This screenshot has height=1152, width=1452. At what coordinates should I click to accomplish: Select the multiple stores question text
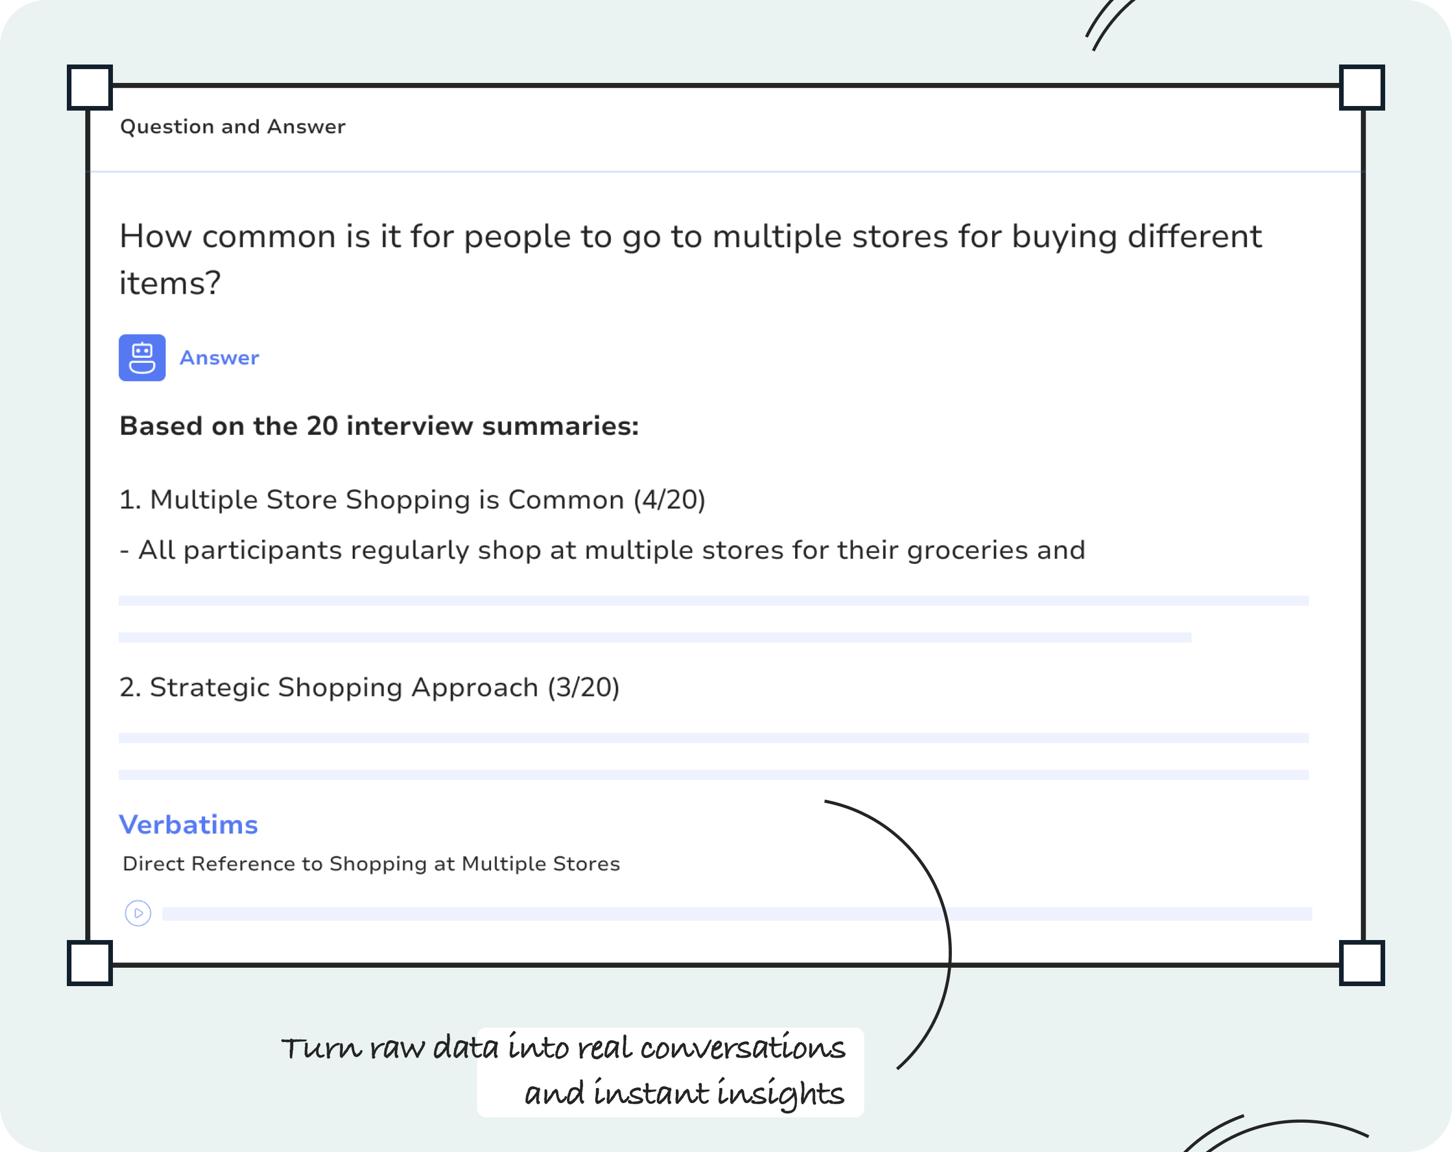(690, 259)
